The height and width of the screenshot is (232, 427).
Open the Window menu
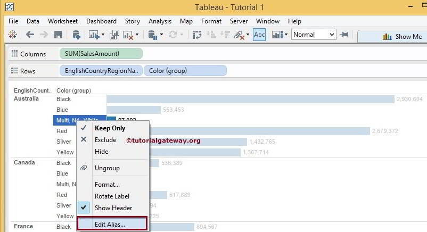pyautogui.click(x=268, y=21)
